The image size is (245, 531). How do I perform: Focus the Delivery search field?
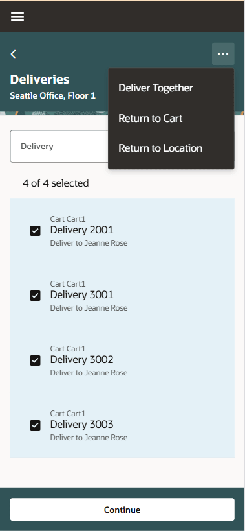click(x=59, y=147)
